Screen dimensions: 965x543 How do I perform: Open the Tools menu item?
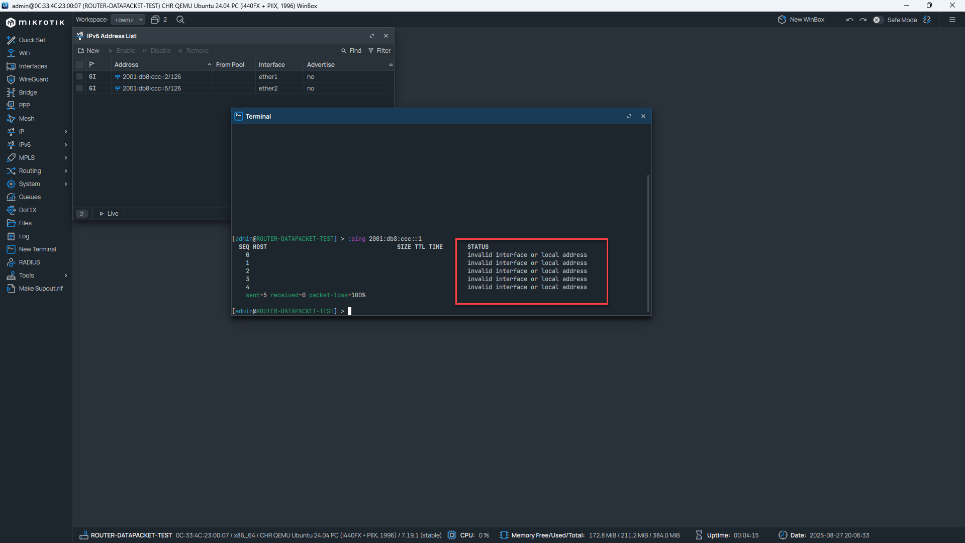pos(26,276)
